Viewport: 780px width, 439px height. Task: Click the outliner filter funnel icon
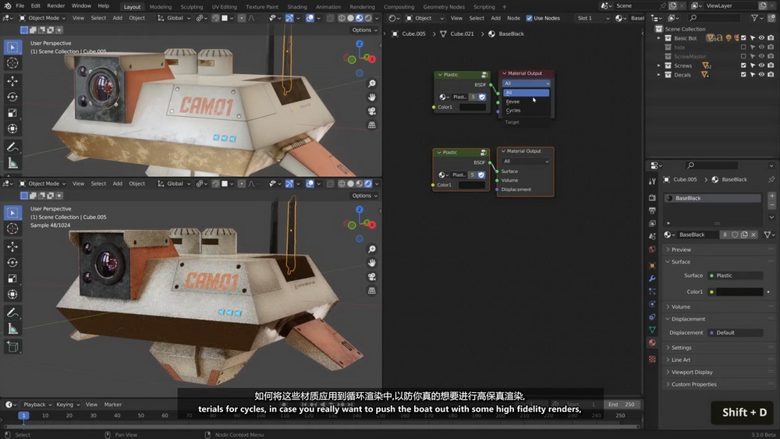click(754, 18)
